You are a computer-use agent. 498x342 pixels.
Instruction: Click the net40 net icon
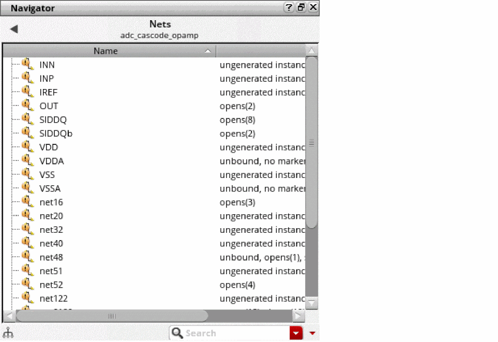(x=27, y=243)
